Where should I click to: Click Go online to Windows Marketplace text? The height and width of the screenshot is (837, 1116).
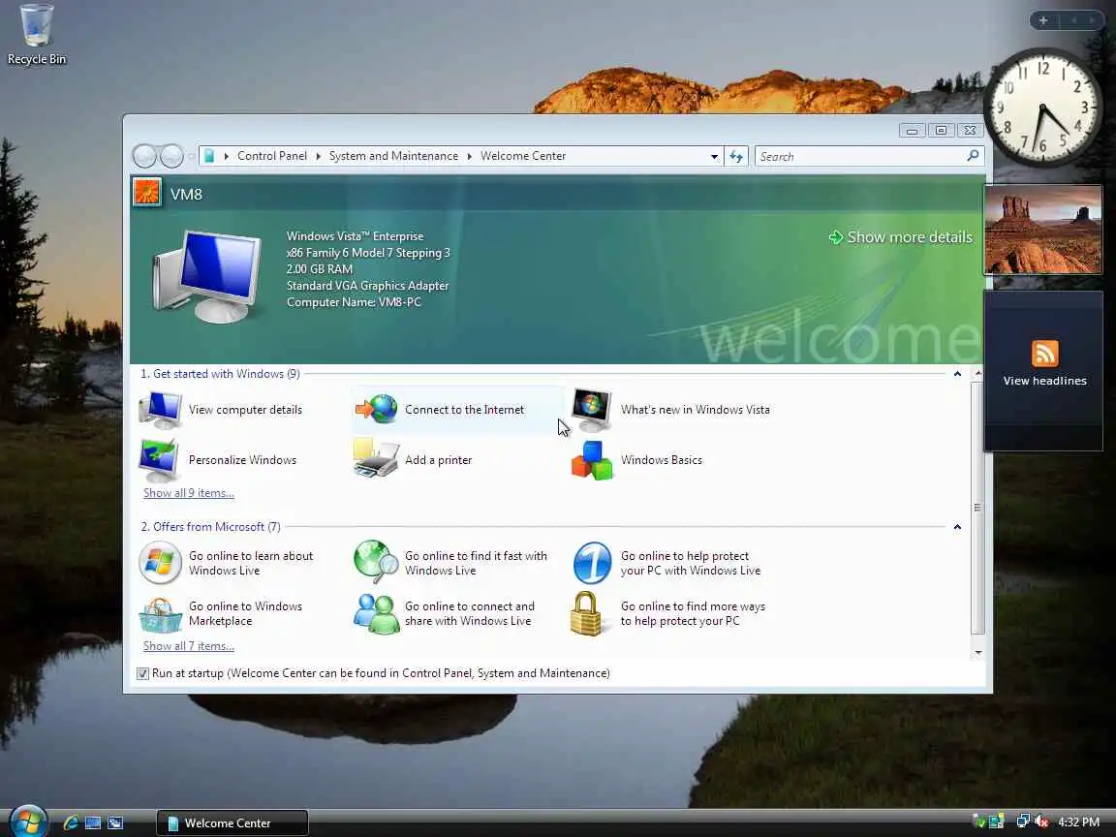[x=245, y=613]
